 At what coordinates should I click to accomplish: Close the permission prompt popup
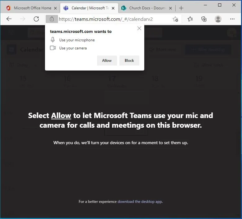click(139, 28)
